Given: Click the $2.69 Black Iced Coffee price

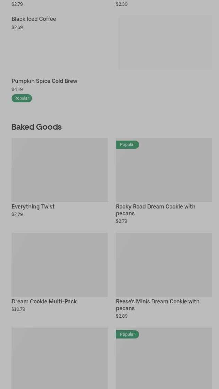Looking at the screenshot, I should pyautogui.click(x=17, y=27).
